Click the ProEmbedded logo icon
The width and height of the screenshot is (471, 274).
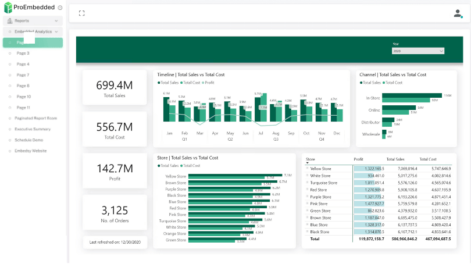pyautogui.click(x=8, y=7)
